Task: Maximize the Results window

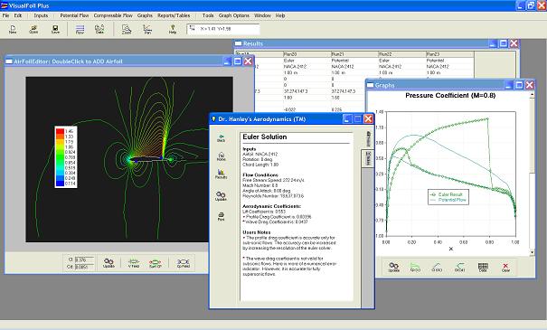Action: pos(504,43)
